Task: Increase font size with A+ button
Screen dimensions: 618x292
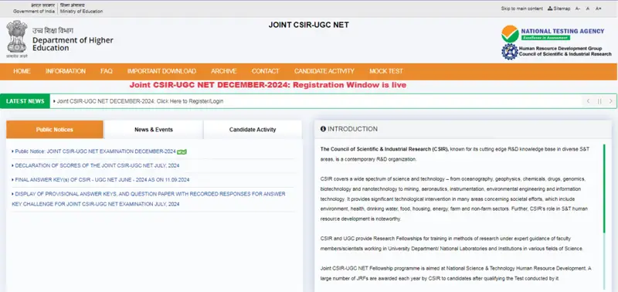Action: [598, 8]
